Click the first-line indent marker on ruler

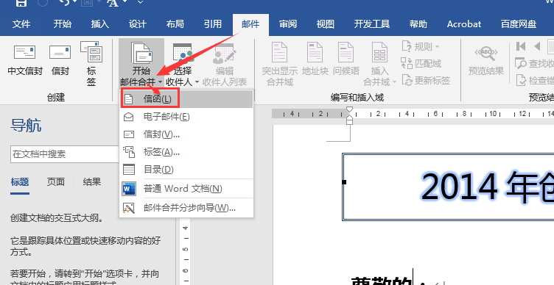click(x=349, y=109)
